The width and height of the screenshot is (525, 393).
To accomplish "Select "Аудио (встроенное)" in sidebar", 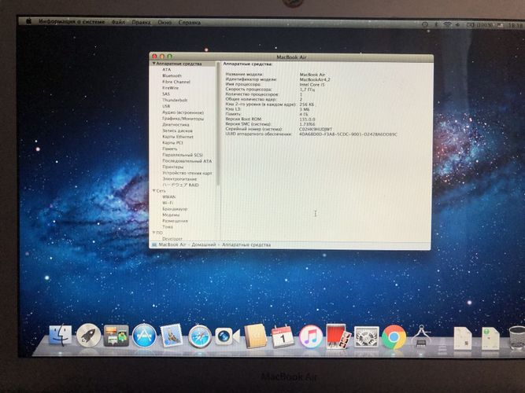I will point(183,112).
